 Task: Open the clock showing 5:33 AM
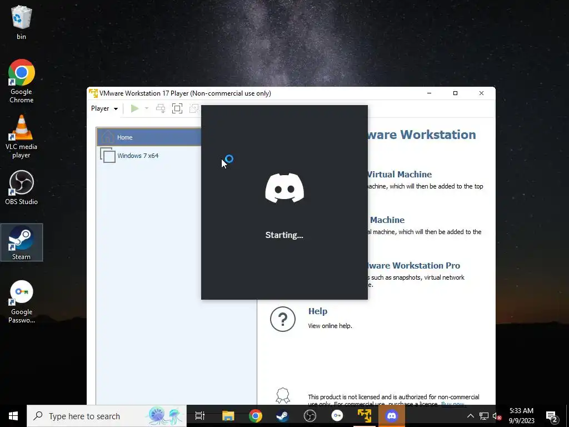521,416
